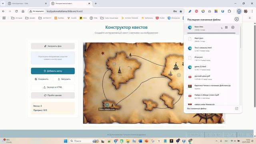The width and height of the screenshot is (256, 144).
Task: Reload the current page
Action: coord(16,11)
